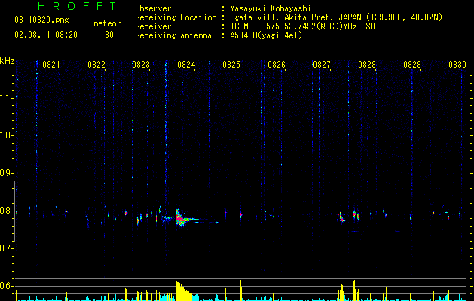The image size is (474, 301).
Task: Click the 0828 time marker
Action: (x=367, y=65)
